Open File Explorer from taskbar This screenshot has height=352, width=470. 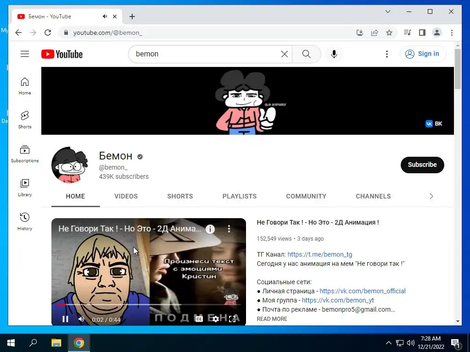56,343
